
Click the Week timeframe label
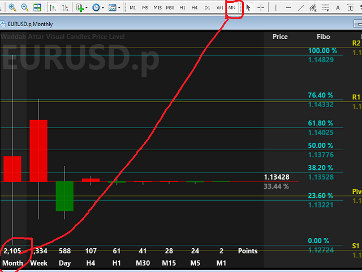[x=38, y=263]
